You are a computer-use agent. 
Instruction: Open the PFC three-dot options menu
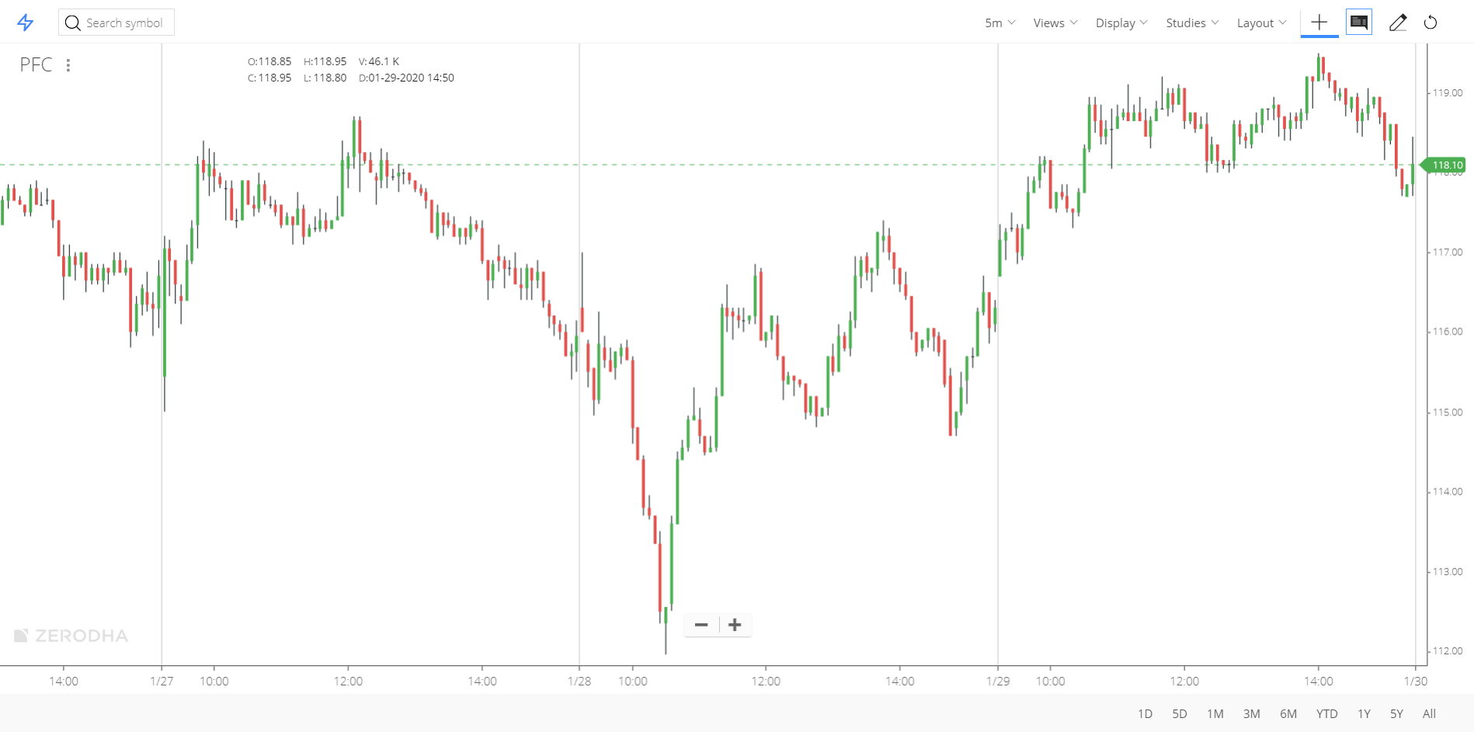point(68,65)
